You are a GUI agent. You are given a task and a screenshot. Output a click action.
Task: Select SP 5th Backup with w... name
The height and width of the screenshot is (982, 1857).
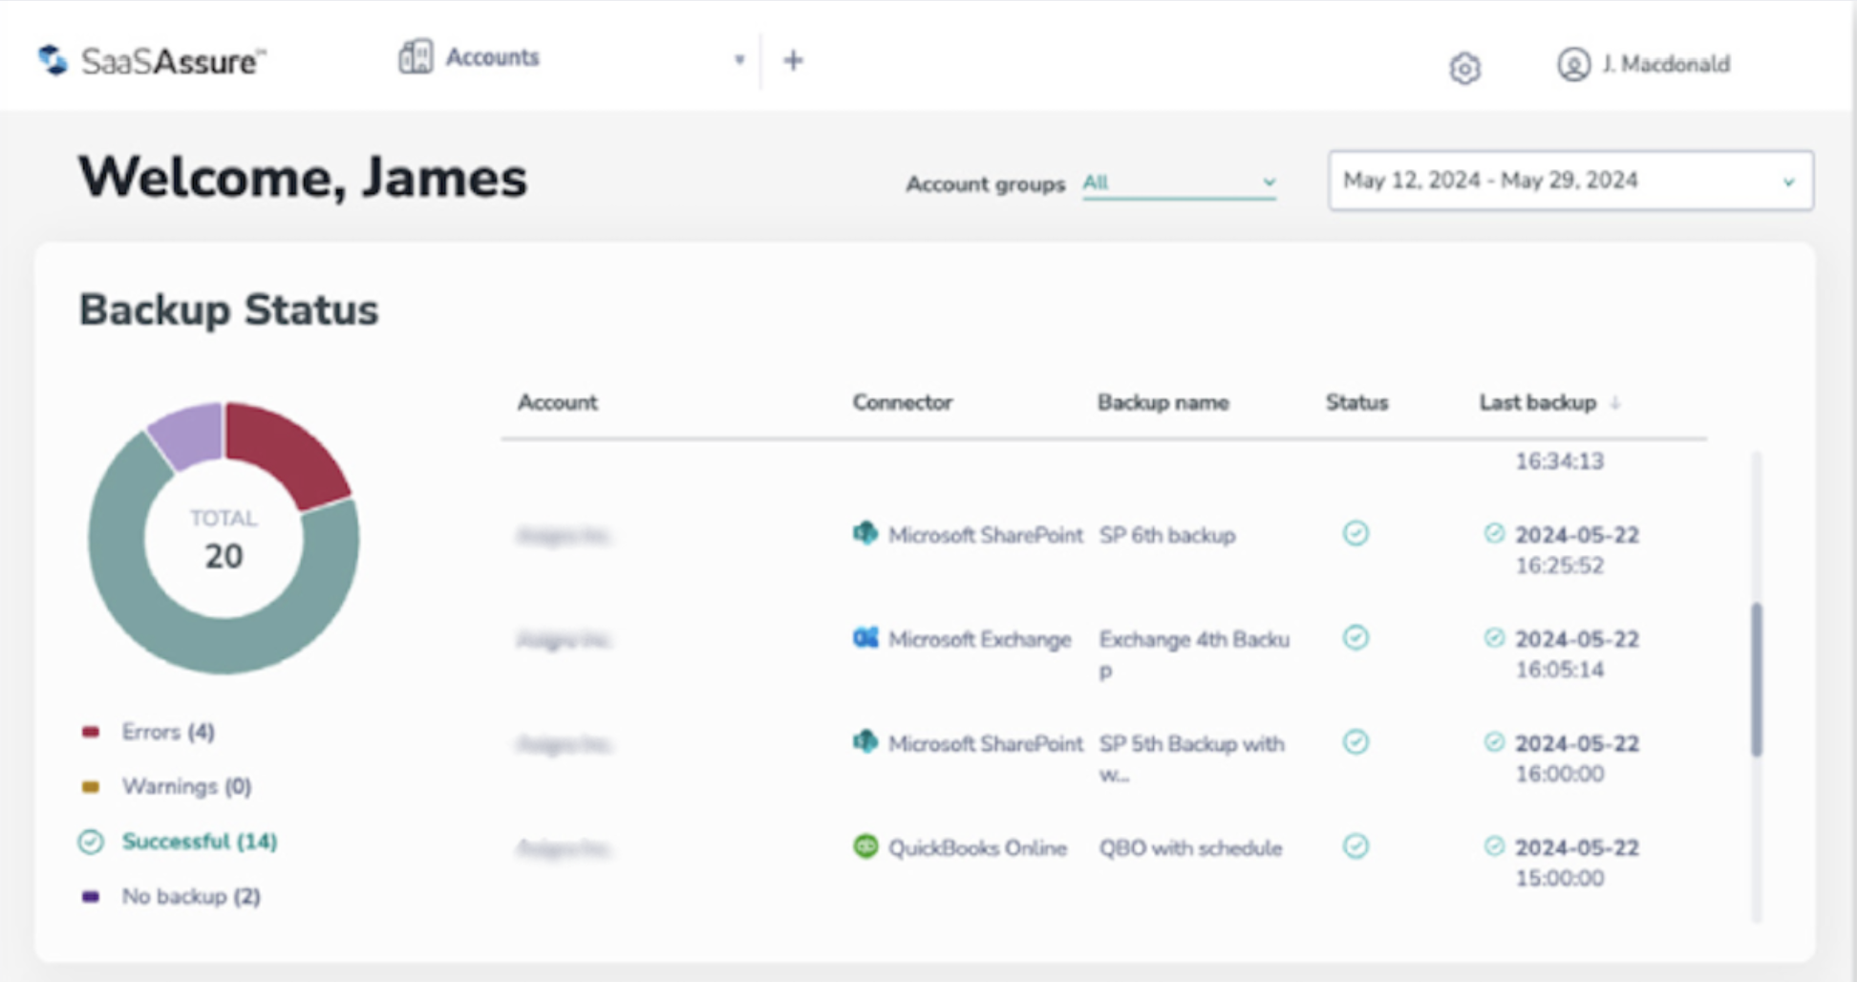click(x=1192, y=758)
